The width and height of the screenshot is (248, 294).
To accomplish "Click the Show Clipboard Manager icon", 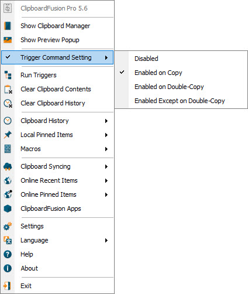I will tap(8, 26).
